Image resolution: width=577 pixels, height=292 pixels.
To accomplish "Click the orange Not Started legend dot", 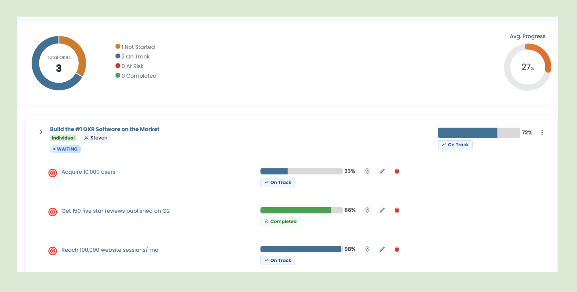I will (x=118, y=46).
